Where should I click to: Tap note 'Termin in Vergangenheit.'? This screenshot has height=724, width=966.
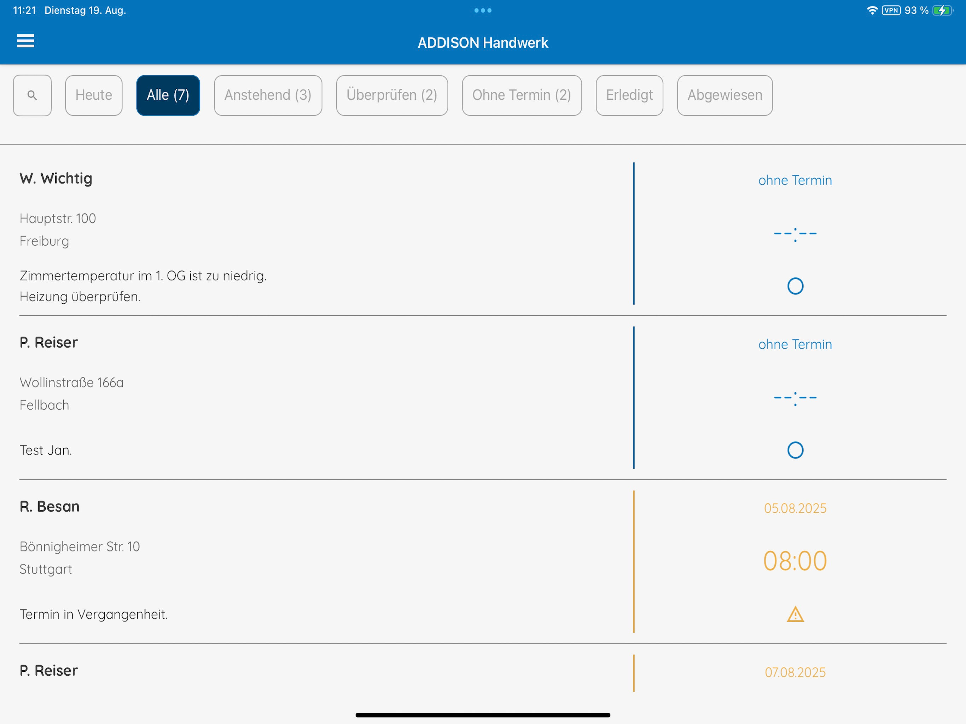[93, 614]
